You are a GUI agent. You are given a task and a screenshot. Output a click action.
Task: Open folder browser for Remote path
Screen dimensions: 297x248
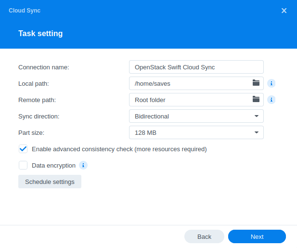tap(256, 99)
